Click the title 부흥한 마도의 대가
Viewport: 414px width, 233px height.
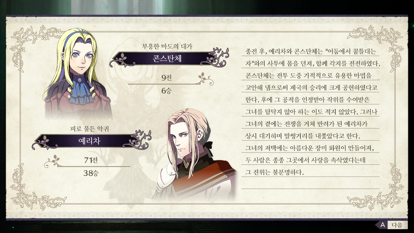(x=167, y=46)
